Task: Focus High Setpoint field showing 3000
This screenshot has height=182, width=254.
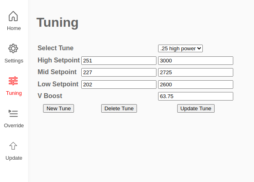Action: [196, 61]
